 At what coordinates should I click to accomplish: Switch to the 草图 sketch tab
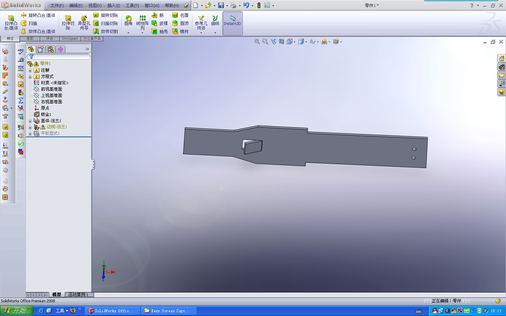tap(30, 39)
